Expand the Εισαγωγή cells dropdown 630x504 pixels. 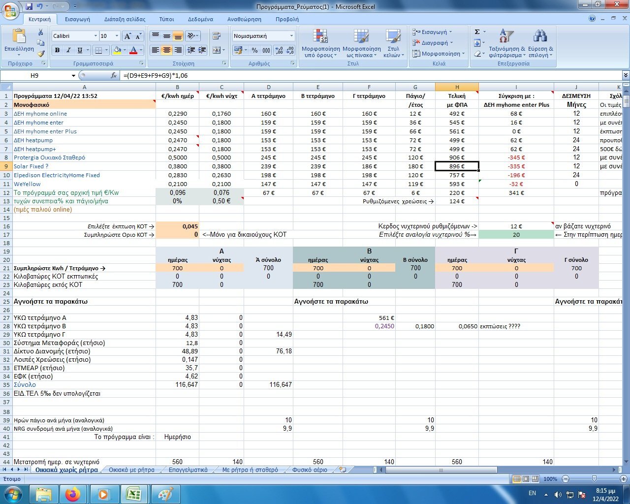450,32
